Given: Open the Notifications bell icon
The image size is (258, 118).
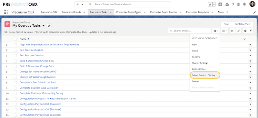Looking at the screenshot, I should pyautogui.click(x=244, y=5).
